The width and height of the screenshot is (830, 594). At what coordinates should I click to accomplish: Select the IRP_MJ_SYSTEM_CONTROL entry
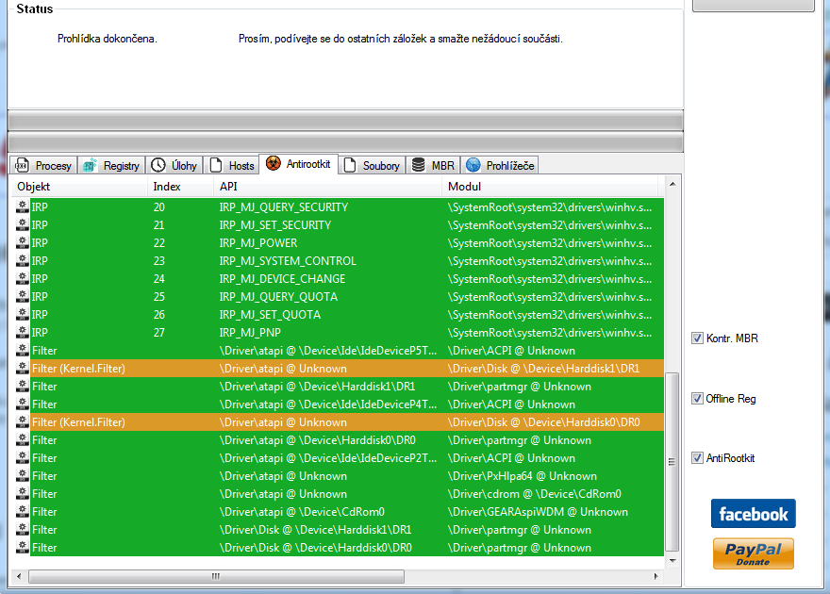[288, 261]
